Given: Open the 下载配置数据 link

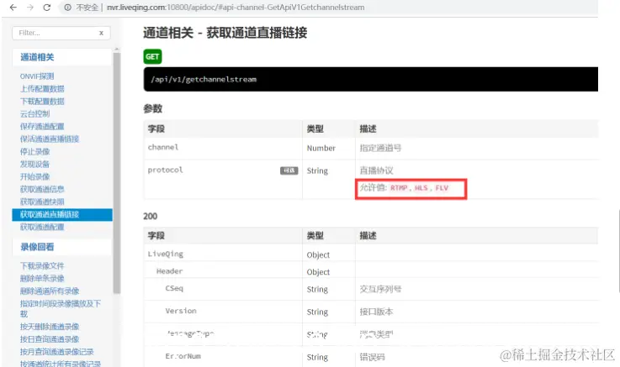Looking at the screenshot, I should (42, 102).
